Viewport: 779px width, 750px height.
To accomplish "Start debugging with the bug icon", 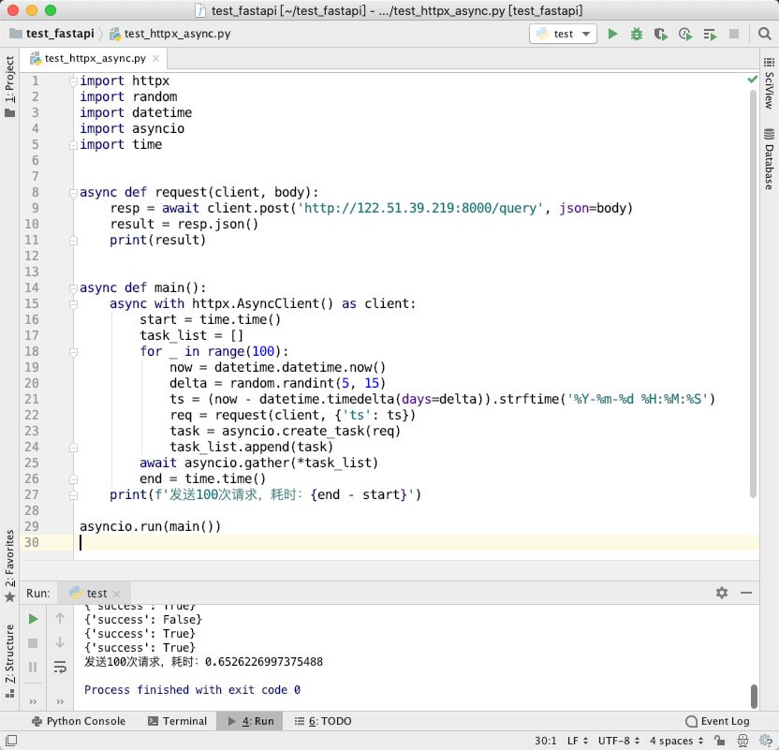I will point(637,34).
